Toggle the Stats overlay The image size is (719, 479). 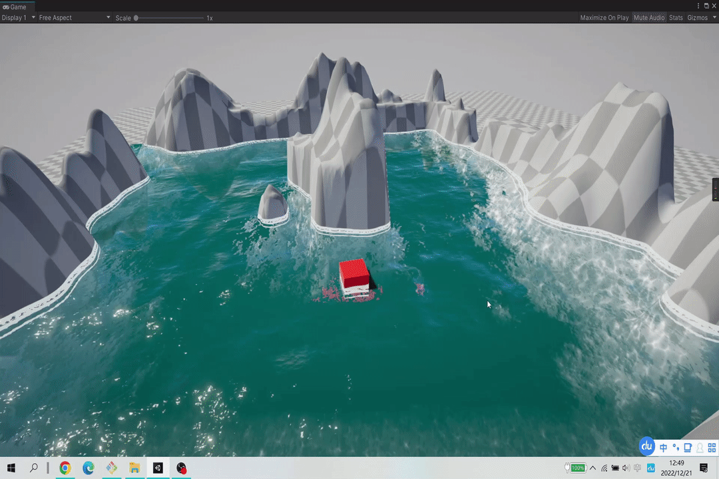point(676,18)
